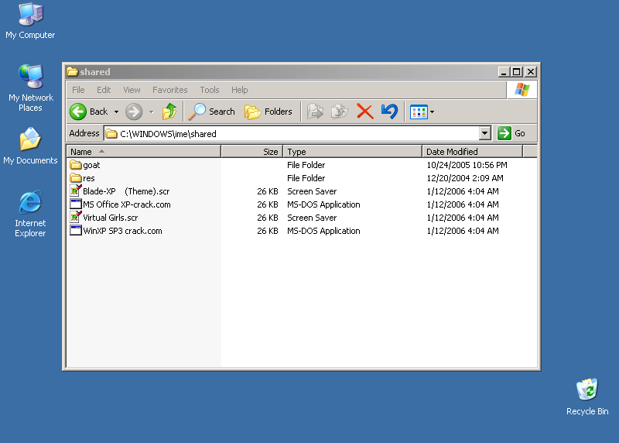Open the Tools menu
The height and width of the screenshot is (443, 619).
(x=209, y=90)
